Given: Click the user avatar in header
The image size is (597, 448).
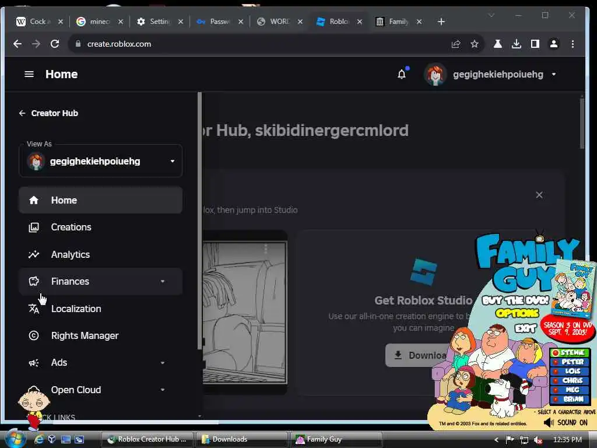Looking at the screenshot, I should [435, 74].
